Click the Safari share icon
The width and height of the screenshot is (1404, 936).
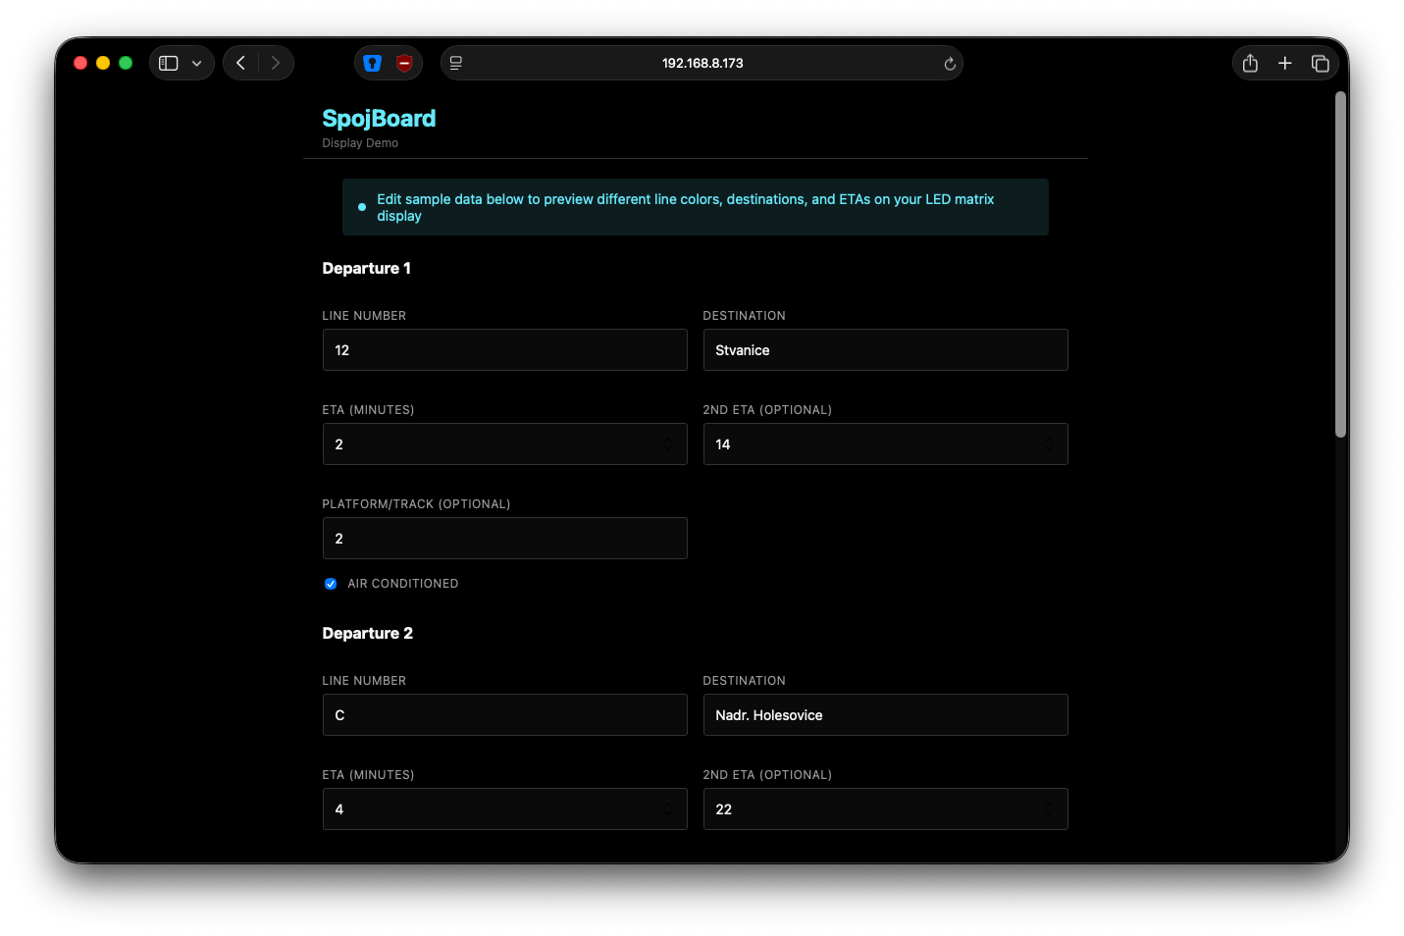pyautogui.click(x=1250, y=63)
